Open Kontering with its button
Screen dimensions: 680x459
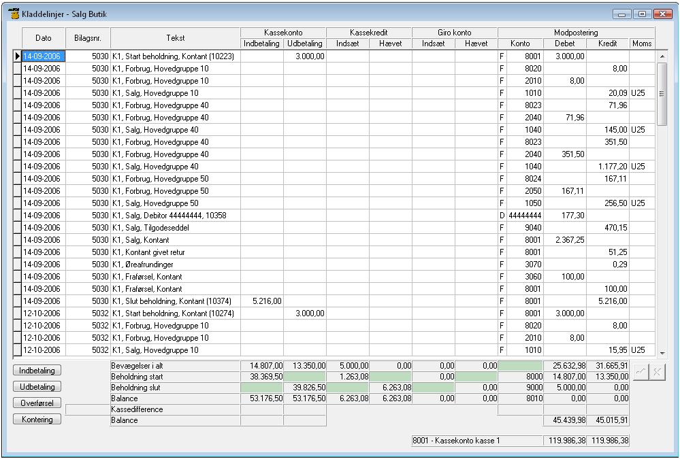pyautogui.click(x=37, y=420)
